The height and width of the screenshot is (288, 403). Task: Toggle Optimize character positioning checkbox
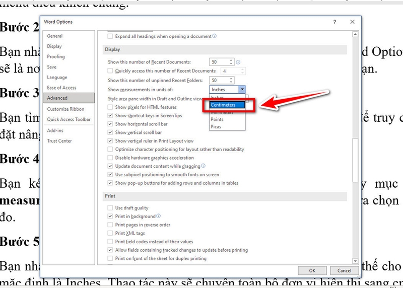(x=110, y=149)
